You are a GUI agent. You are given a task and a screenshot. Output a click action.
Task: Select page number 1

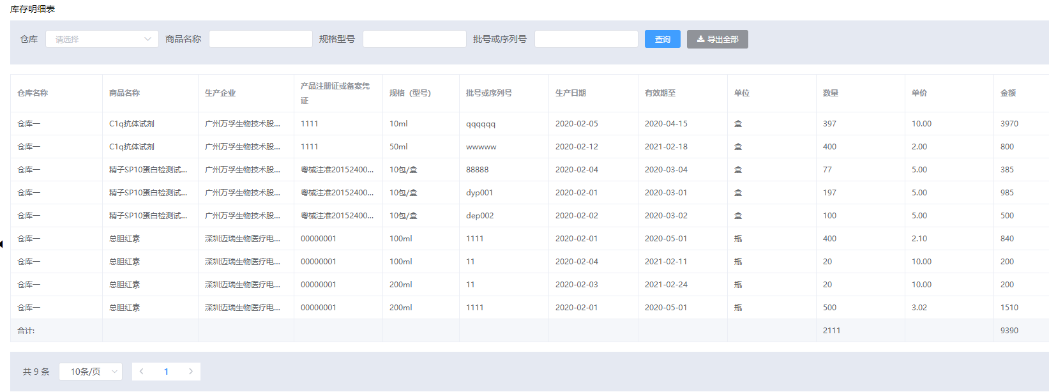tap(166, 372)
